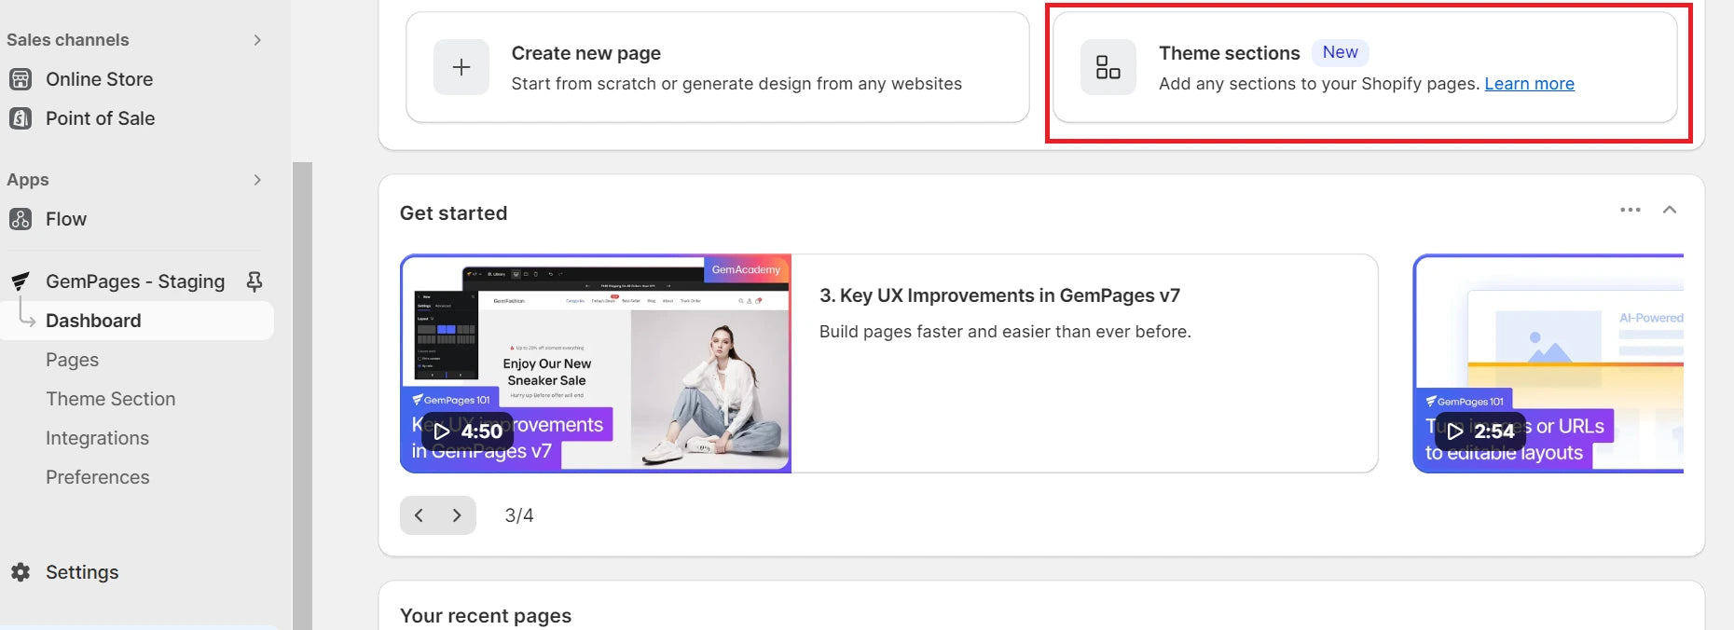Click the GemAcademy badge on video

pos(746,269)
